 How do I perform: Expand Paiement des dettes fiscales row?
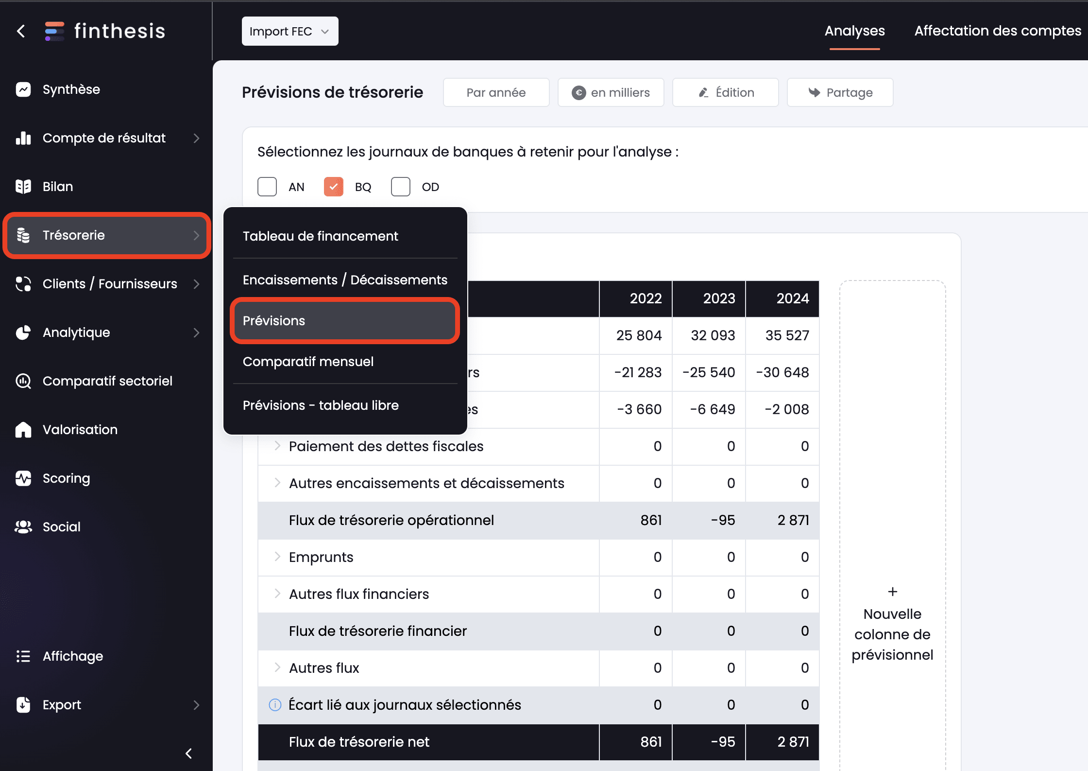tap(277, 446)
